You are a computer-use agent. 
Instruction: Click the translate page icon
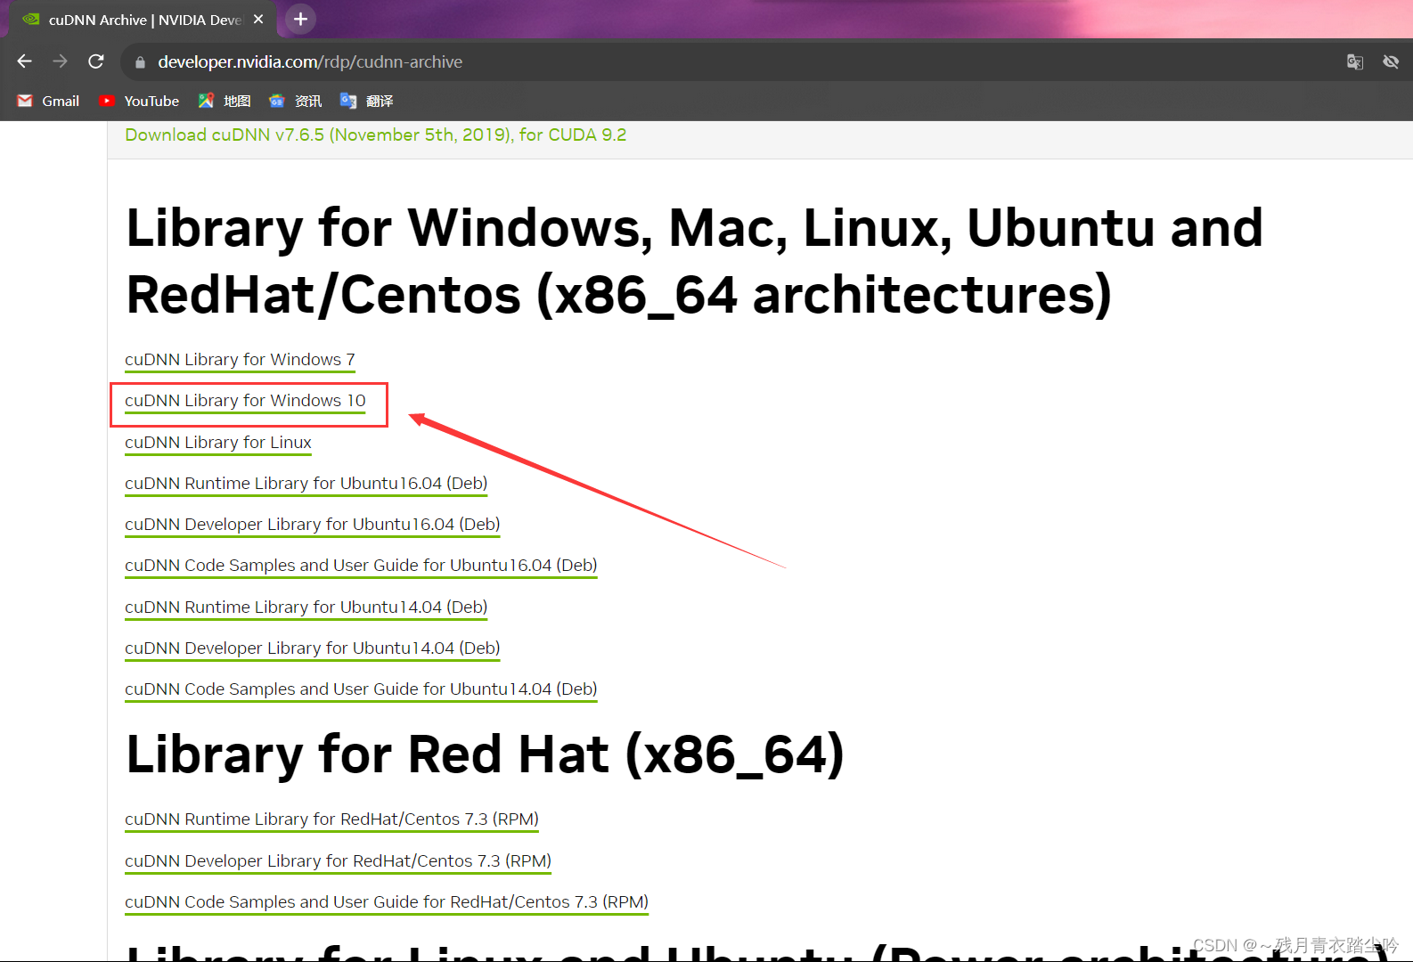[x=1355, y=61]
